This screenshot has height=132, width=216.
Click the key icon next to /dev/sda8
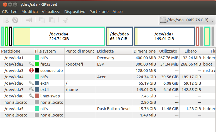coord(31,96)
